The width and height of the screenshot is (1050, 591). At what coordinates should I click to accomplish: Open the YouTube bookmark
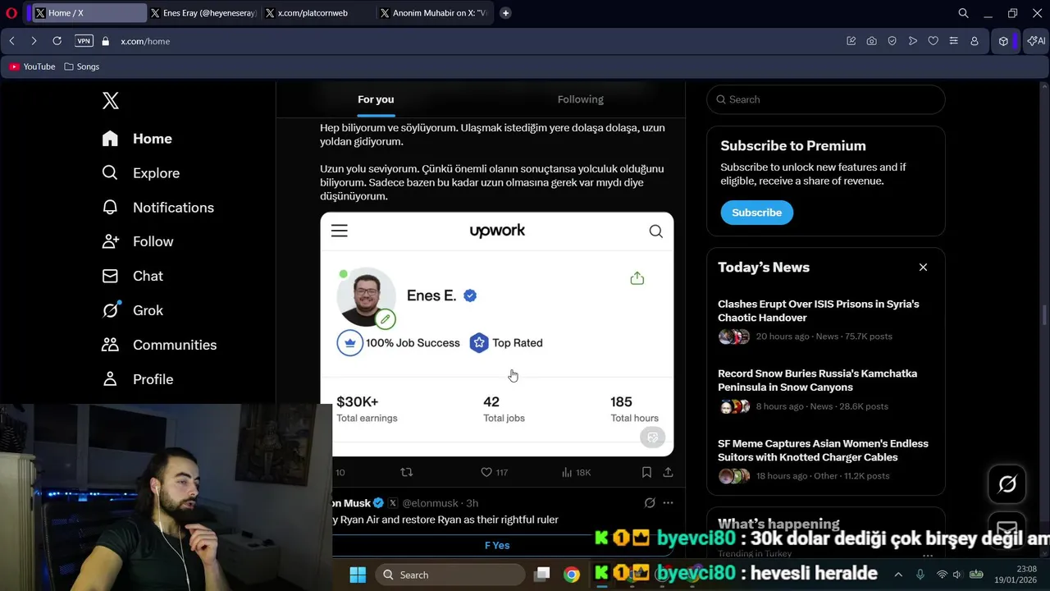point(32,66)
